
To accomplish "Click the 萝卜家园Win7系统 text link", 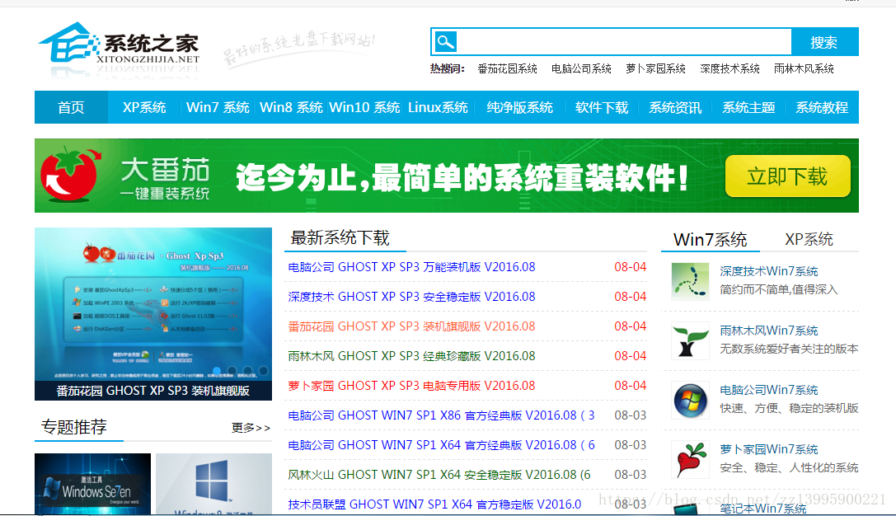I will click(768, 450).
